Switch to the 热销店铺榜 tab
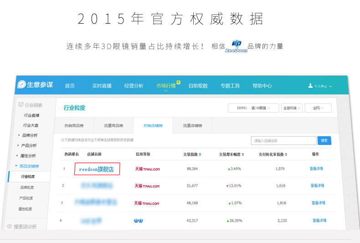 pyautogui.click(x=153, y=126)
